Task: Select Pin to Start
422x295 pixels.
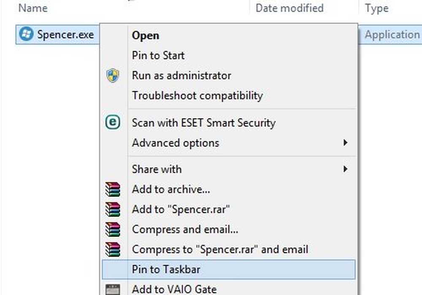Action: pyautogui.click(x=158, y=55)
